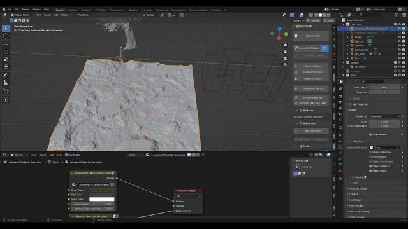Open node editor type selector icon

coord(4,155)
